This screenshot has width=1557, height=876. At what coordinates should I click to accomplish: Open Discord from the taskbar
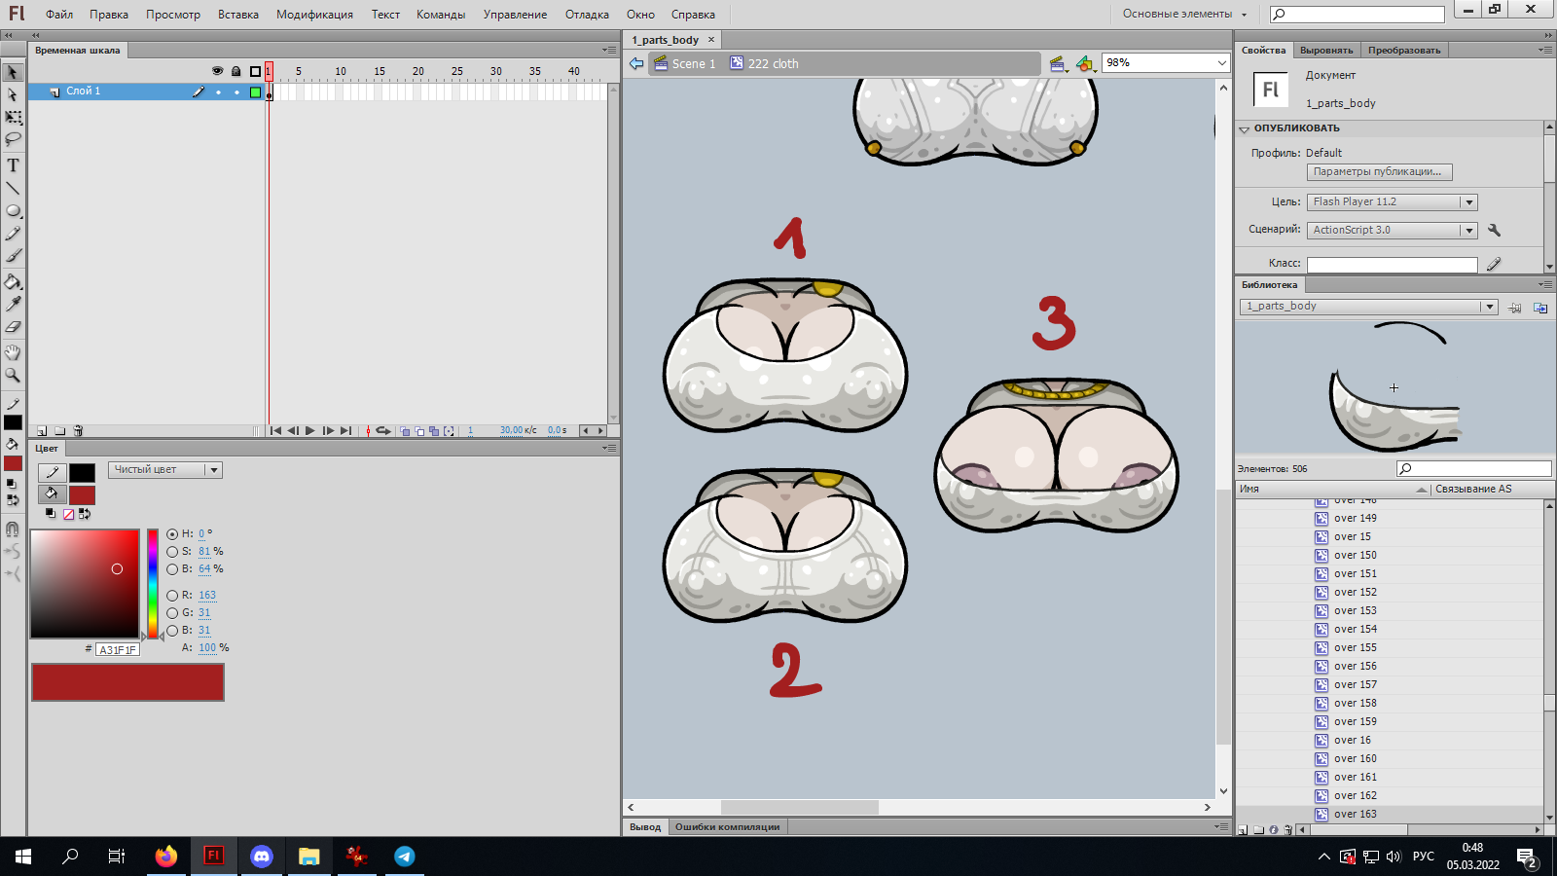(261, 857)
